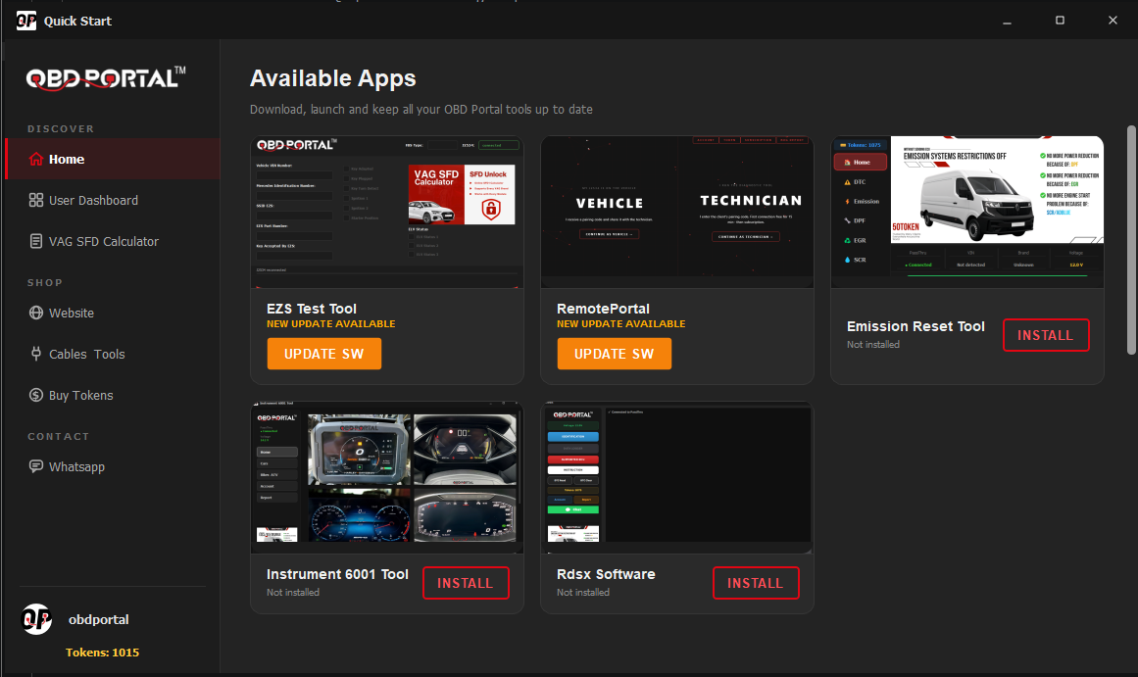Click the Website globe icon
The width and height of the screenshot is (1138, 677).
[x=36, y=313]
